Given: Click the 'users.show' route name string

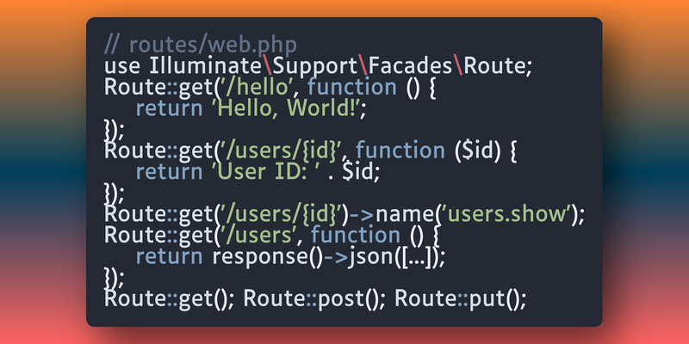Looking at the screenshot, I should [509, 213].
